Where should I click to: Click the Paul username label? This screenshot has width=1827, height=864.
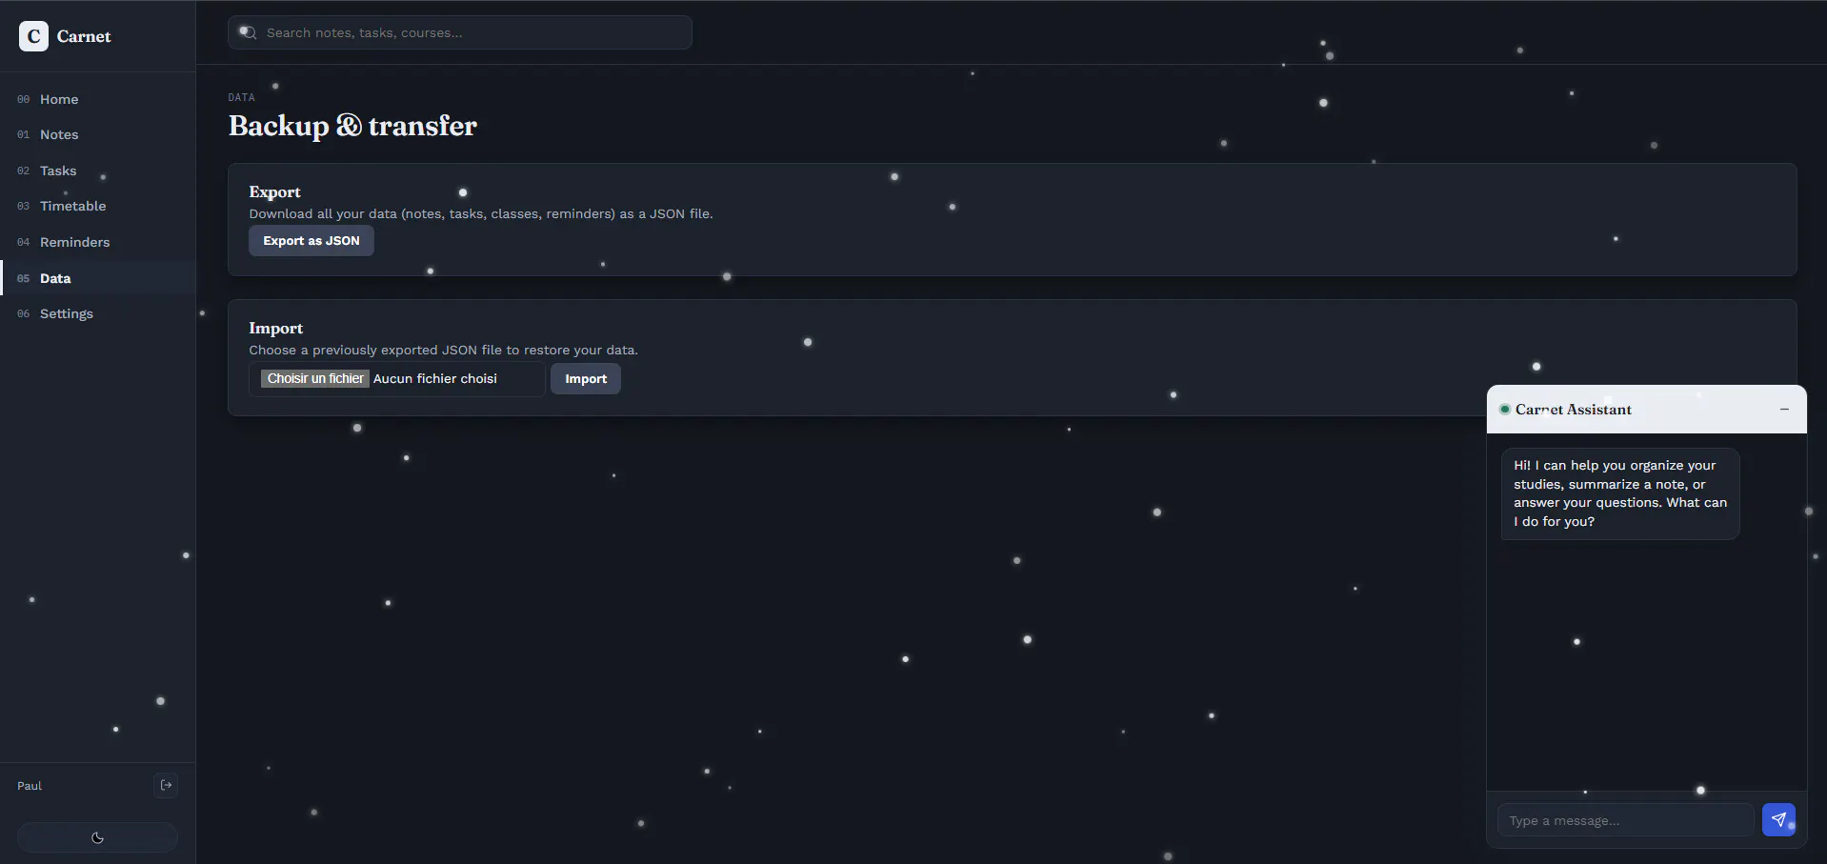[30, 786]
